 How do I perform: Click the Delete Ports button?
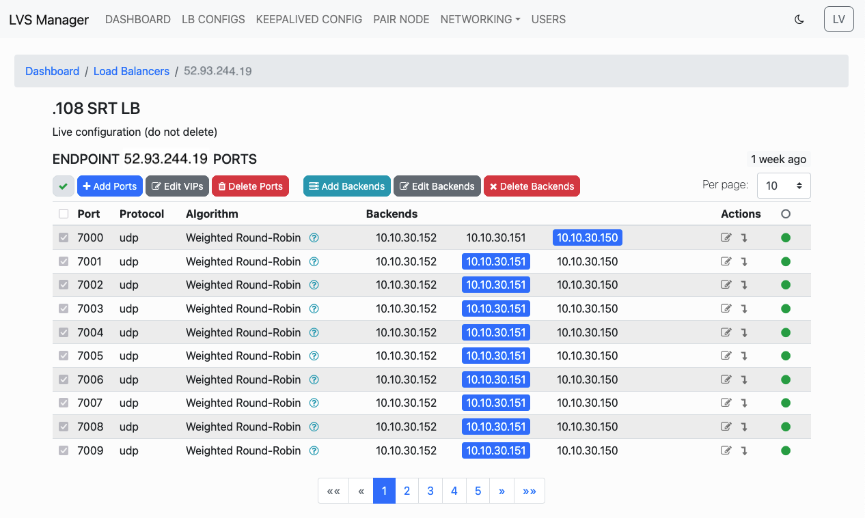(250, 186)
